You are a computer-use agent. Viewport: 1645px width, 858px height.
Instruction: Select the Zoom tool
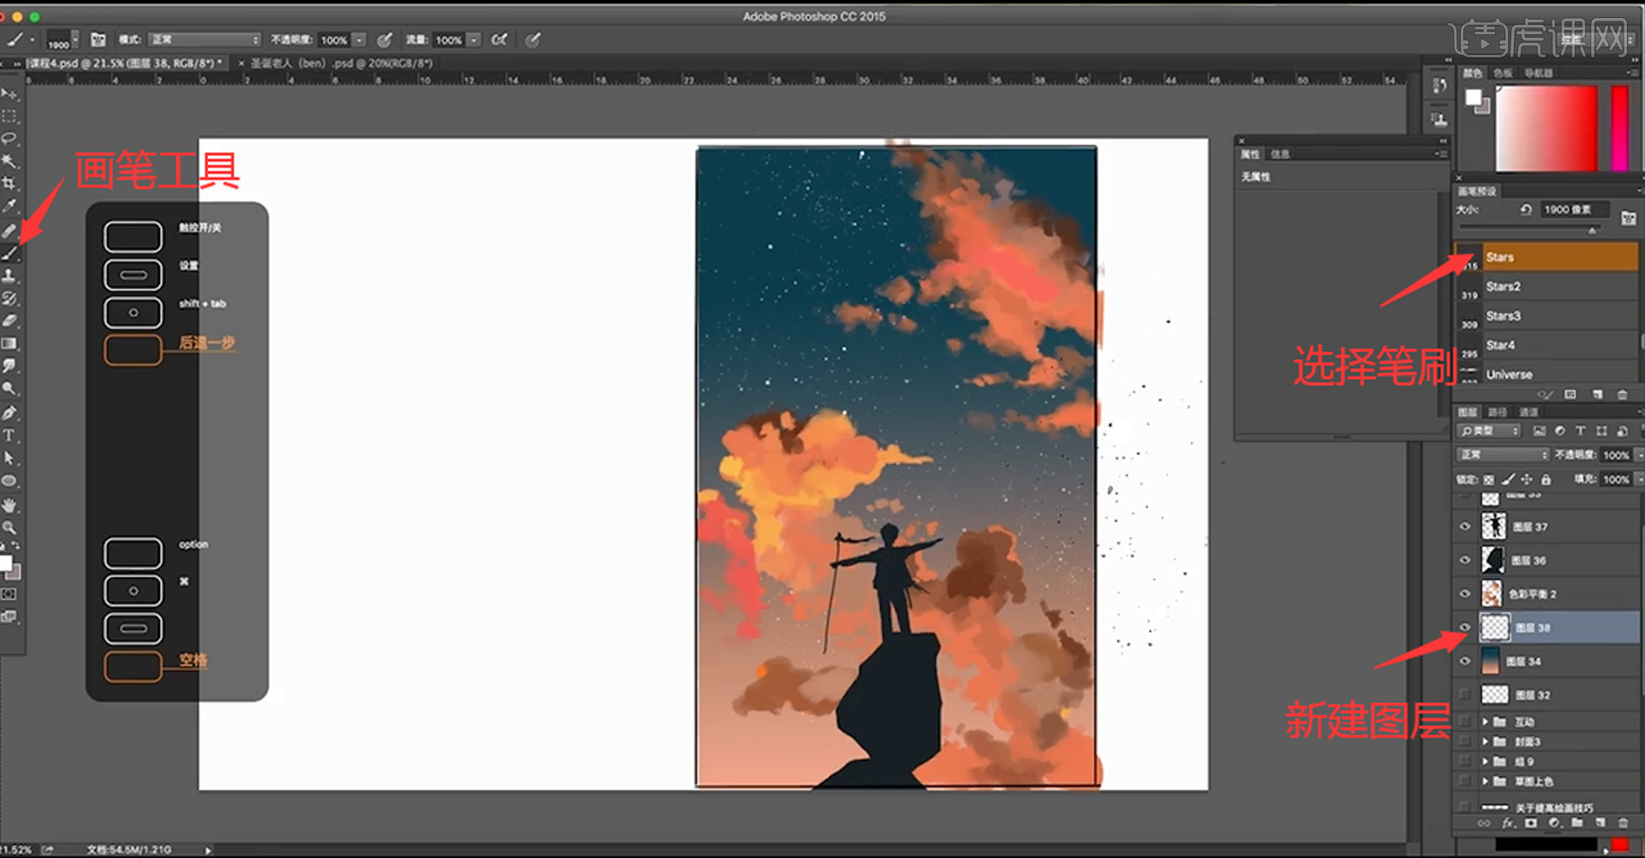point(9,527)
